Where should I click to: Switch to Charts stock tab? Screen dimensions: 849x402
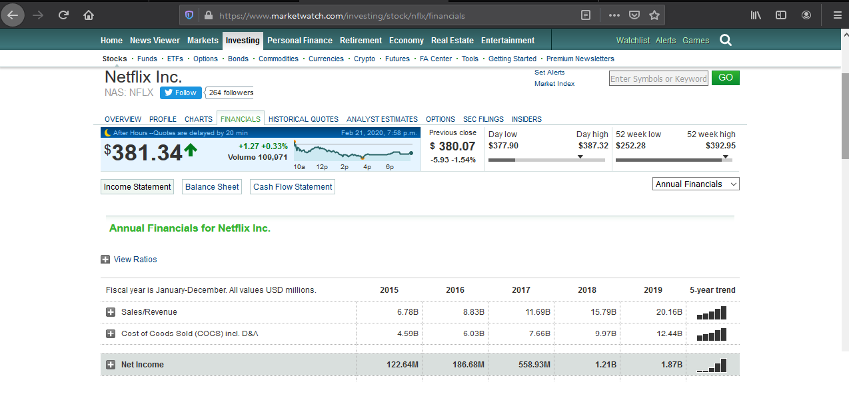tap(199, 120)
